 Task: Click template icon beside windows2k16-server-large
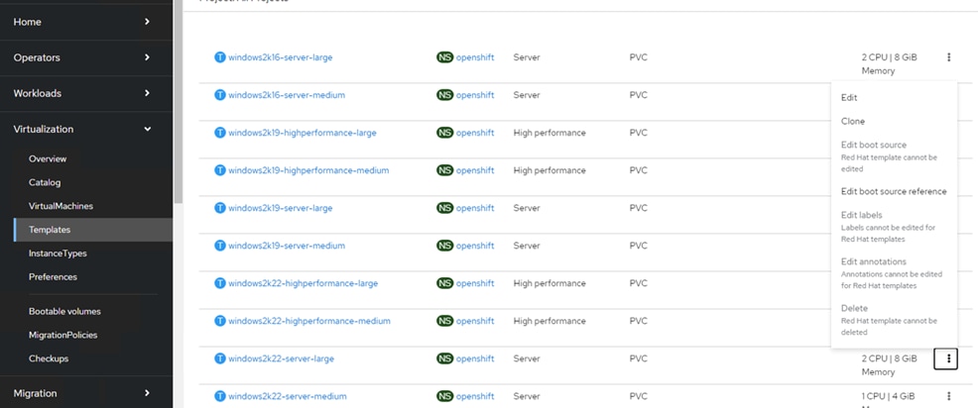tap(220, 57)
